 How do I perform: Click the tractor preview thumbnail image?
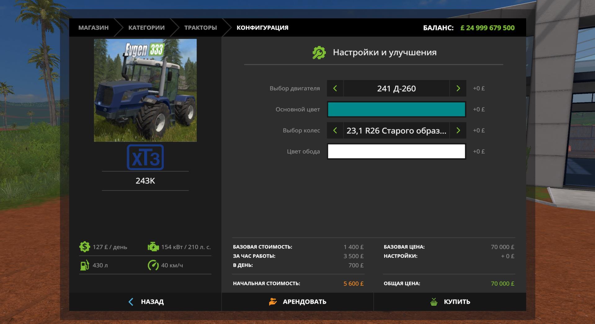point(145,90)
